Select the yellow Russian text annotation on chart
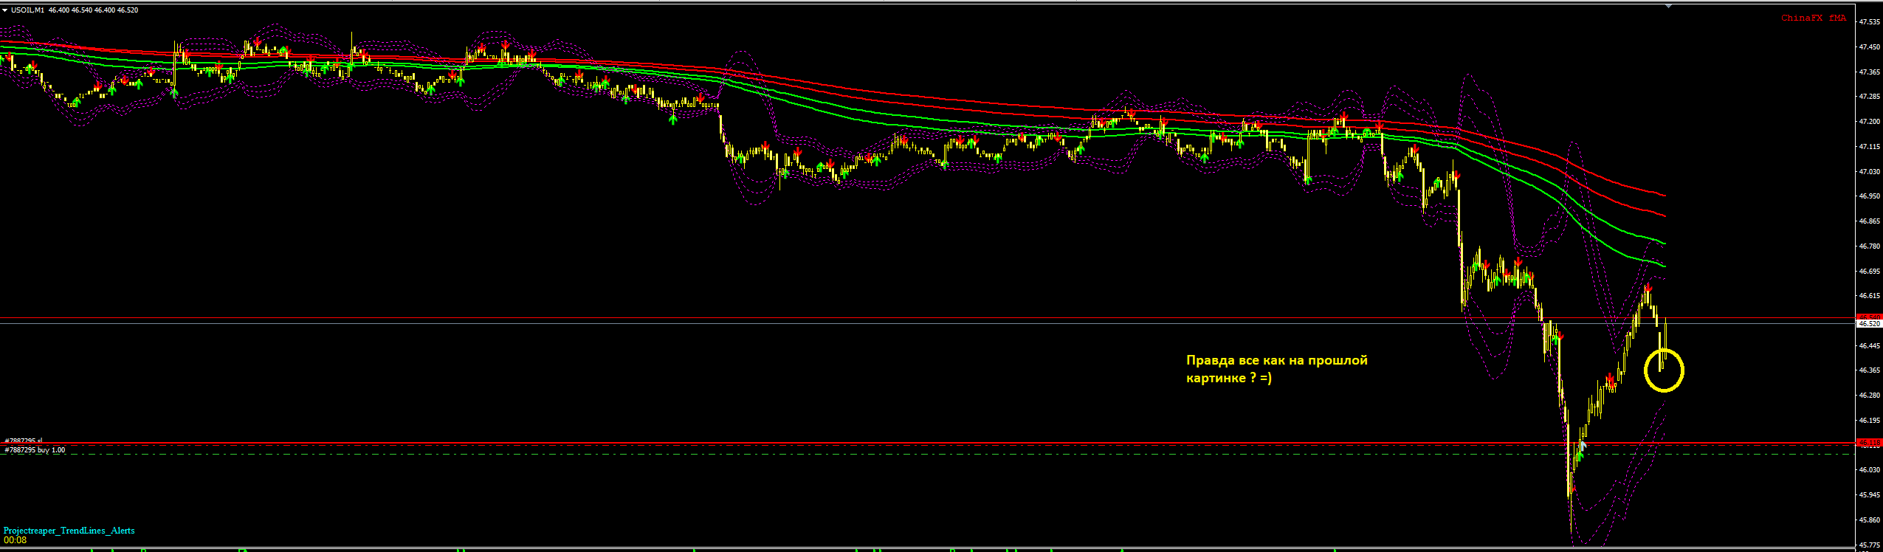The width and height of the screenshot is (1883, 552). [x=1276, y=369]
